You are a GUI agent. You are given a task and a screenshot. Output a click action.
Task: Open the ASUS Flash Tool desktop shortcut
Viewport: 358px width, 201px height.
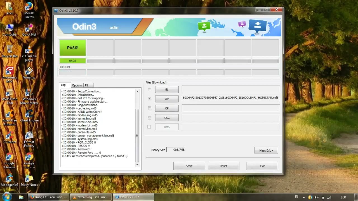pos(10,96)
